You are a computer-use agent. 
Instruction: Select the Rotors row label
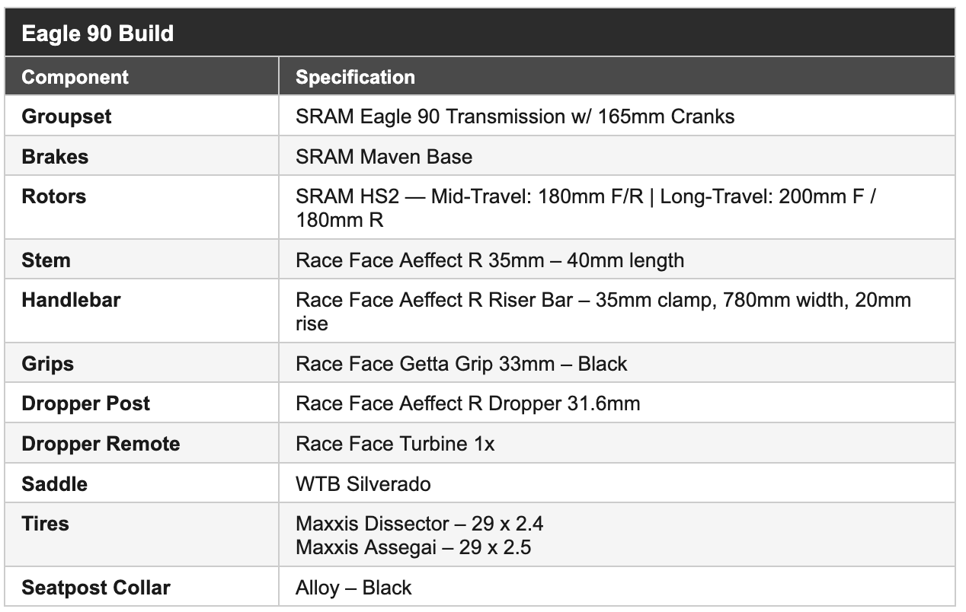tap(54, 196)
